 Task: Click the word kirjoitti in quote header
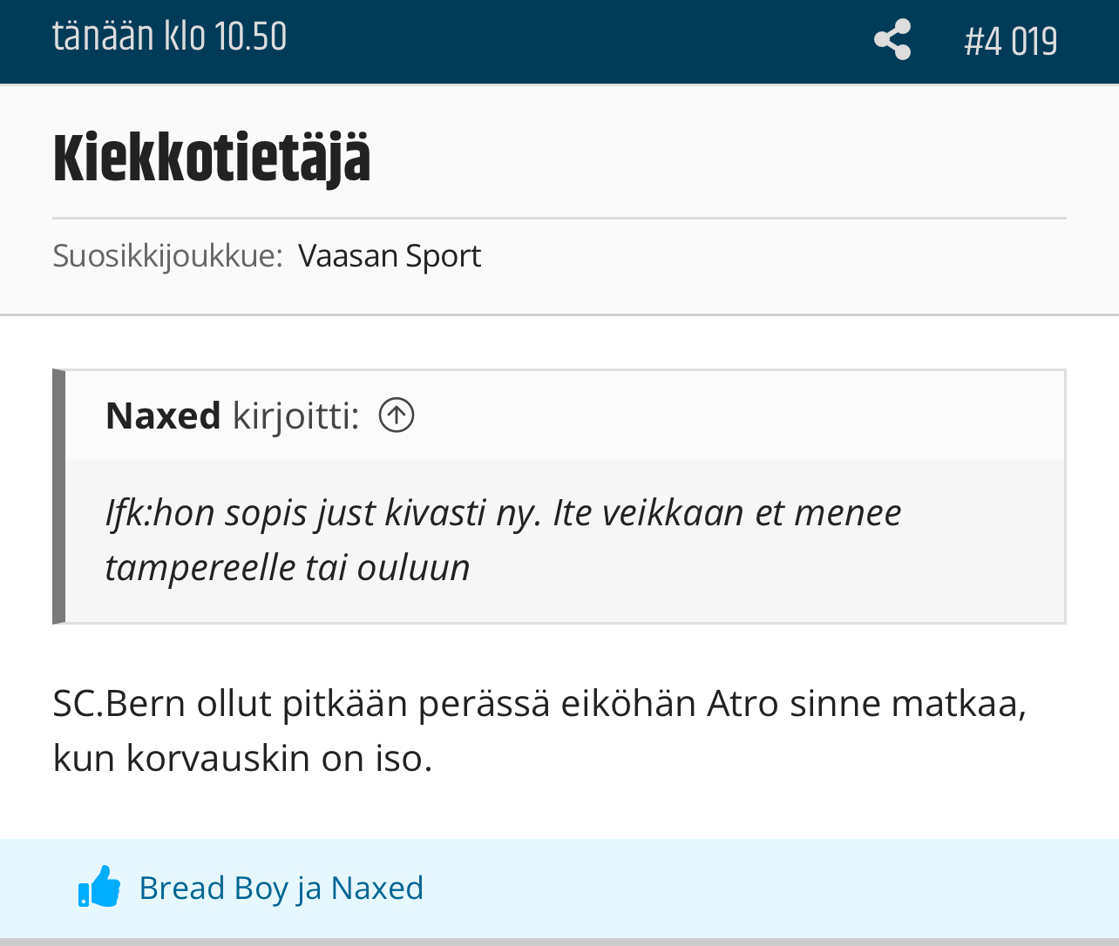295,416
